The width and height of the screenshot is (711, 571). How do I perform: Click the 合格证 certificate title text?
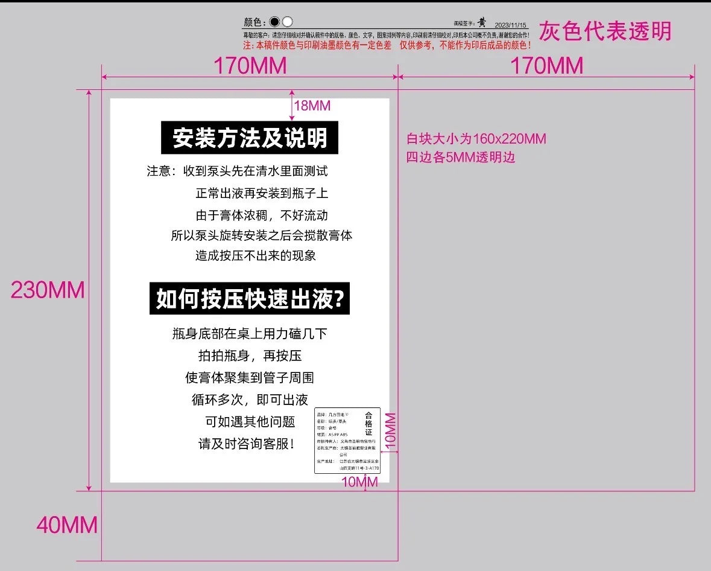(x=368, y=424)
